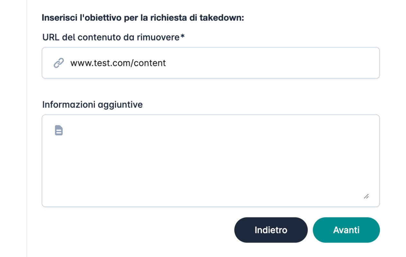
Task: Click the chain link icon in URL field
Action: click(59, 63)
